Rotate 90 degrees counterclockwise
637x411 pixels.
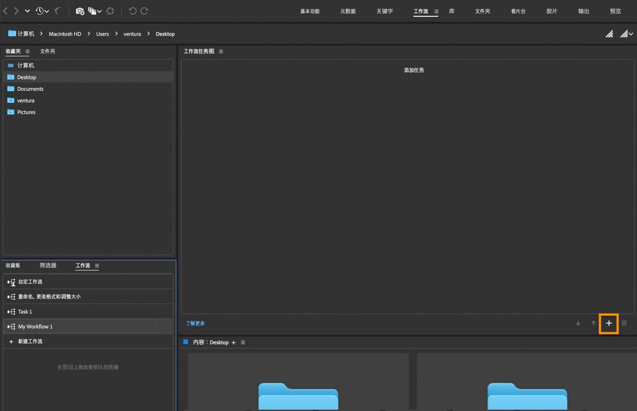tap(132, 11)
